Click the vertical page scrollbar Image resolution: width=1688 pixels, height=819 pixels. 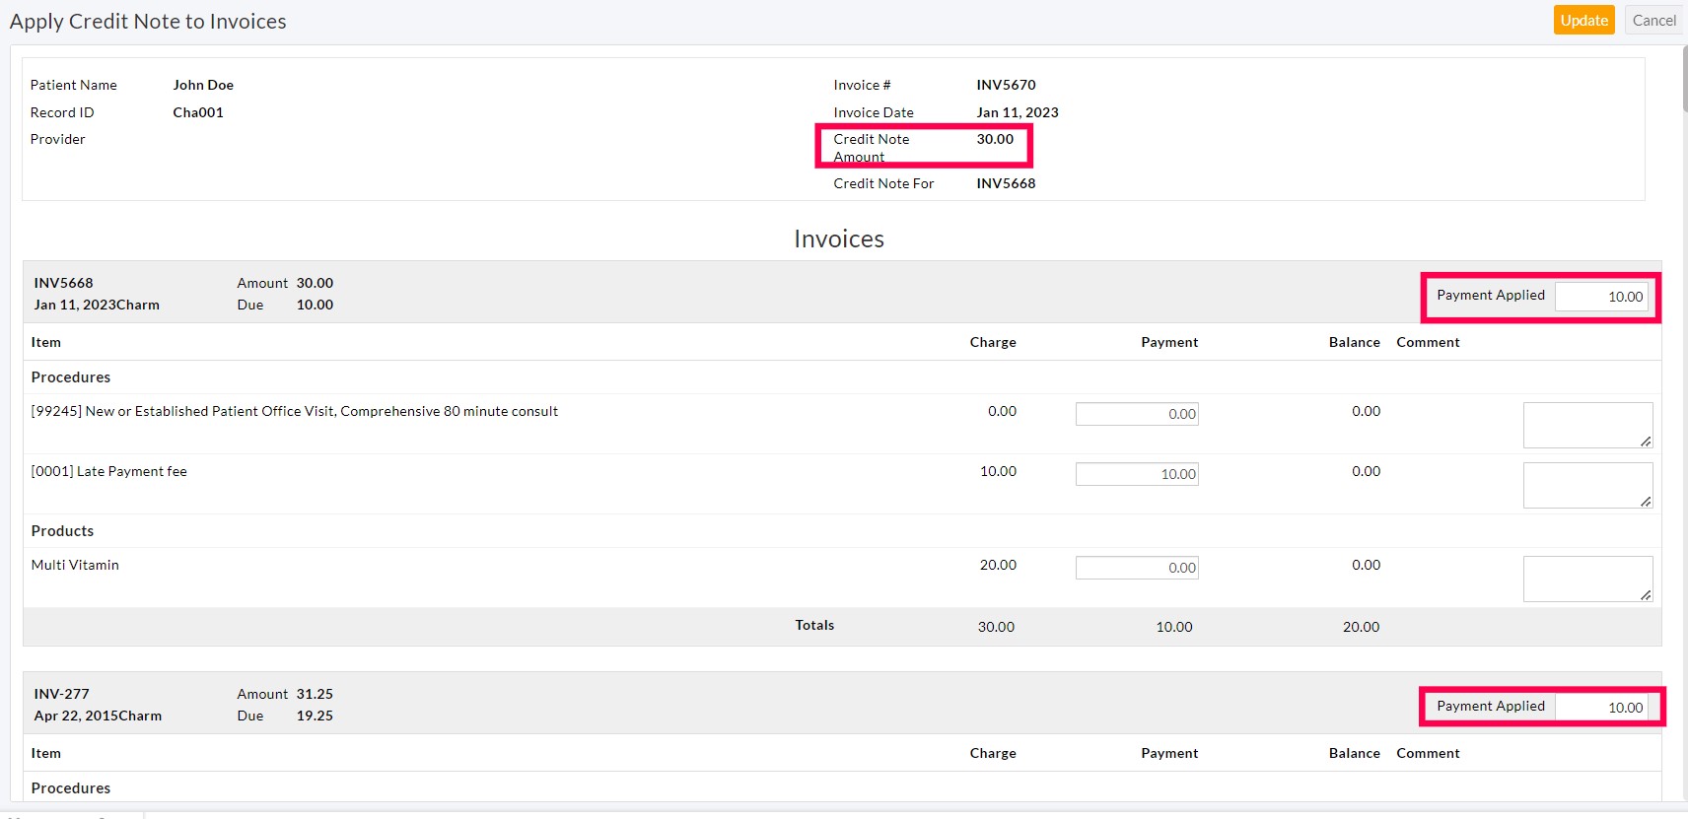point(1683,79)
